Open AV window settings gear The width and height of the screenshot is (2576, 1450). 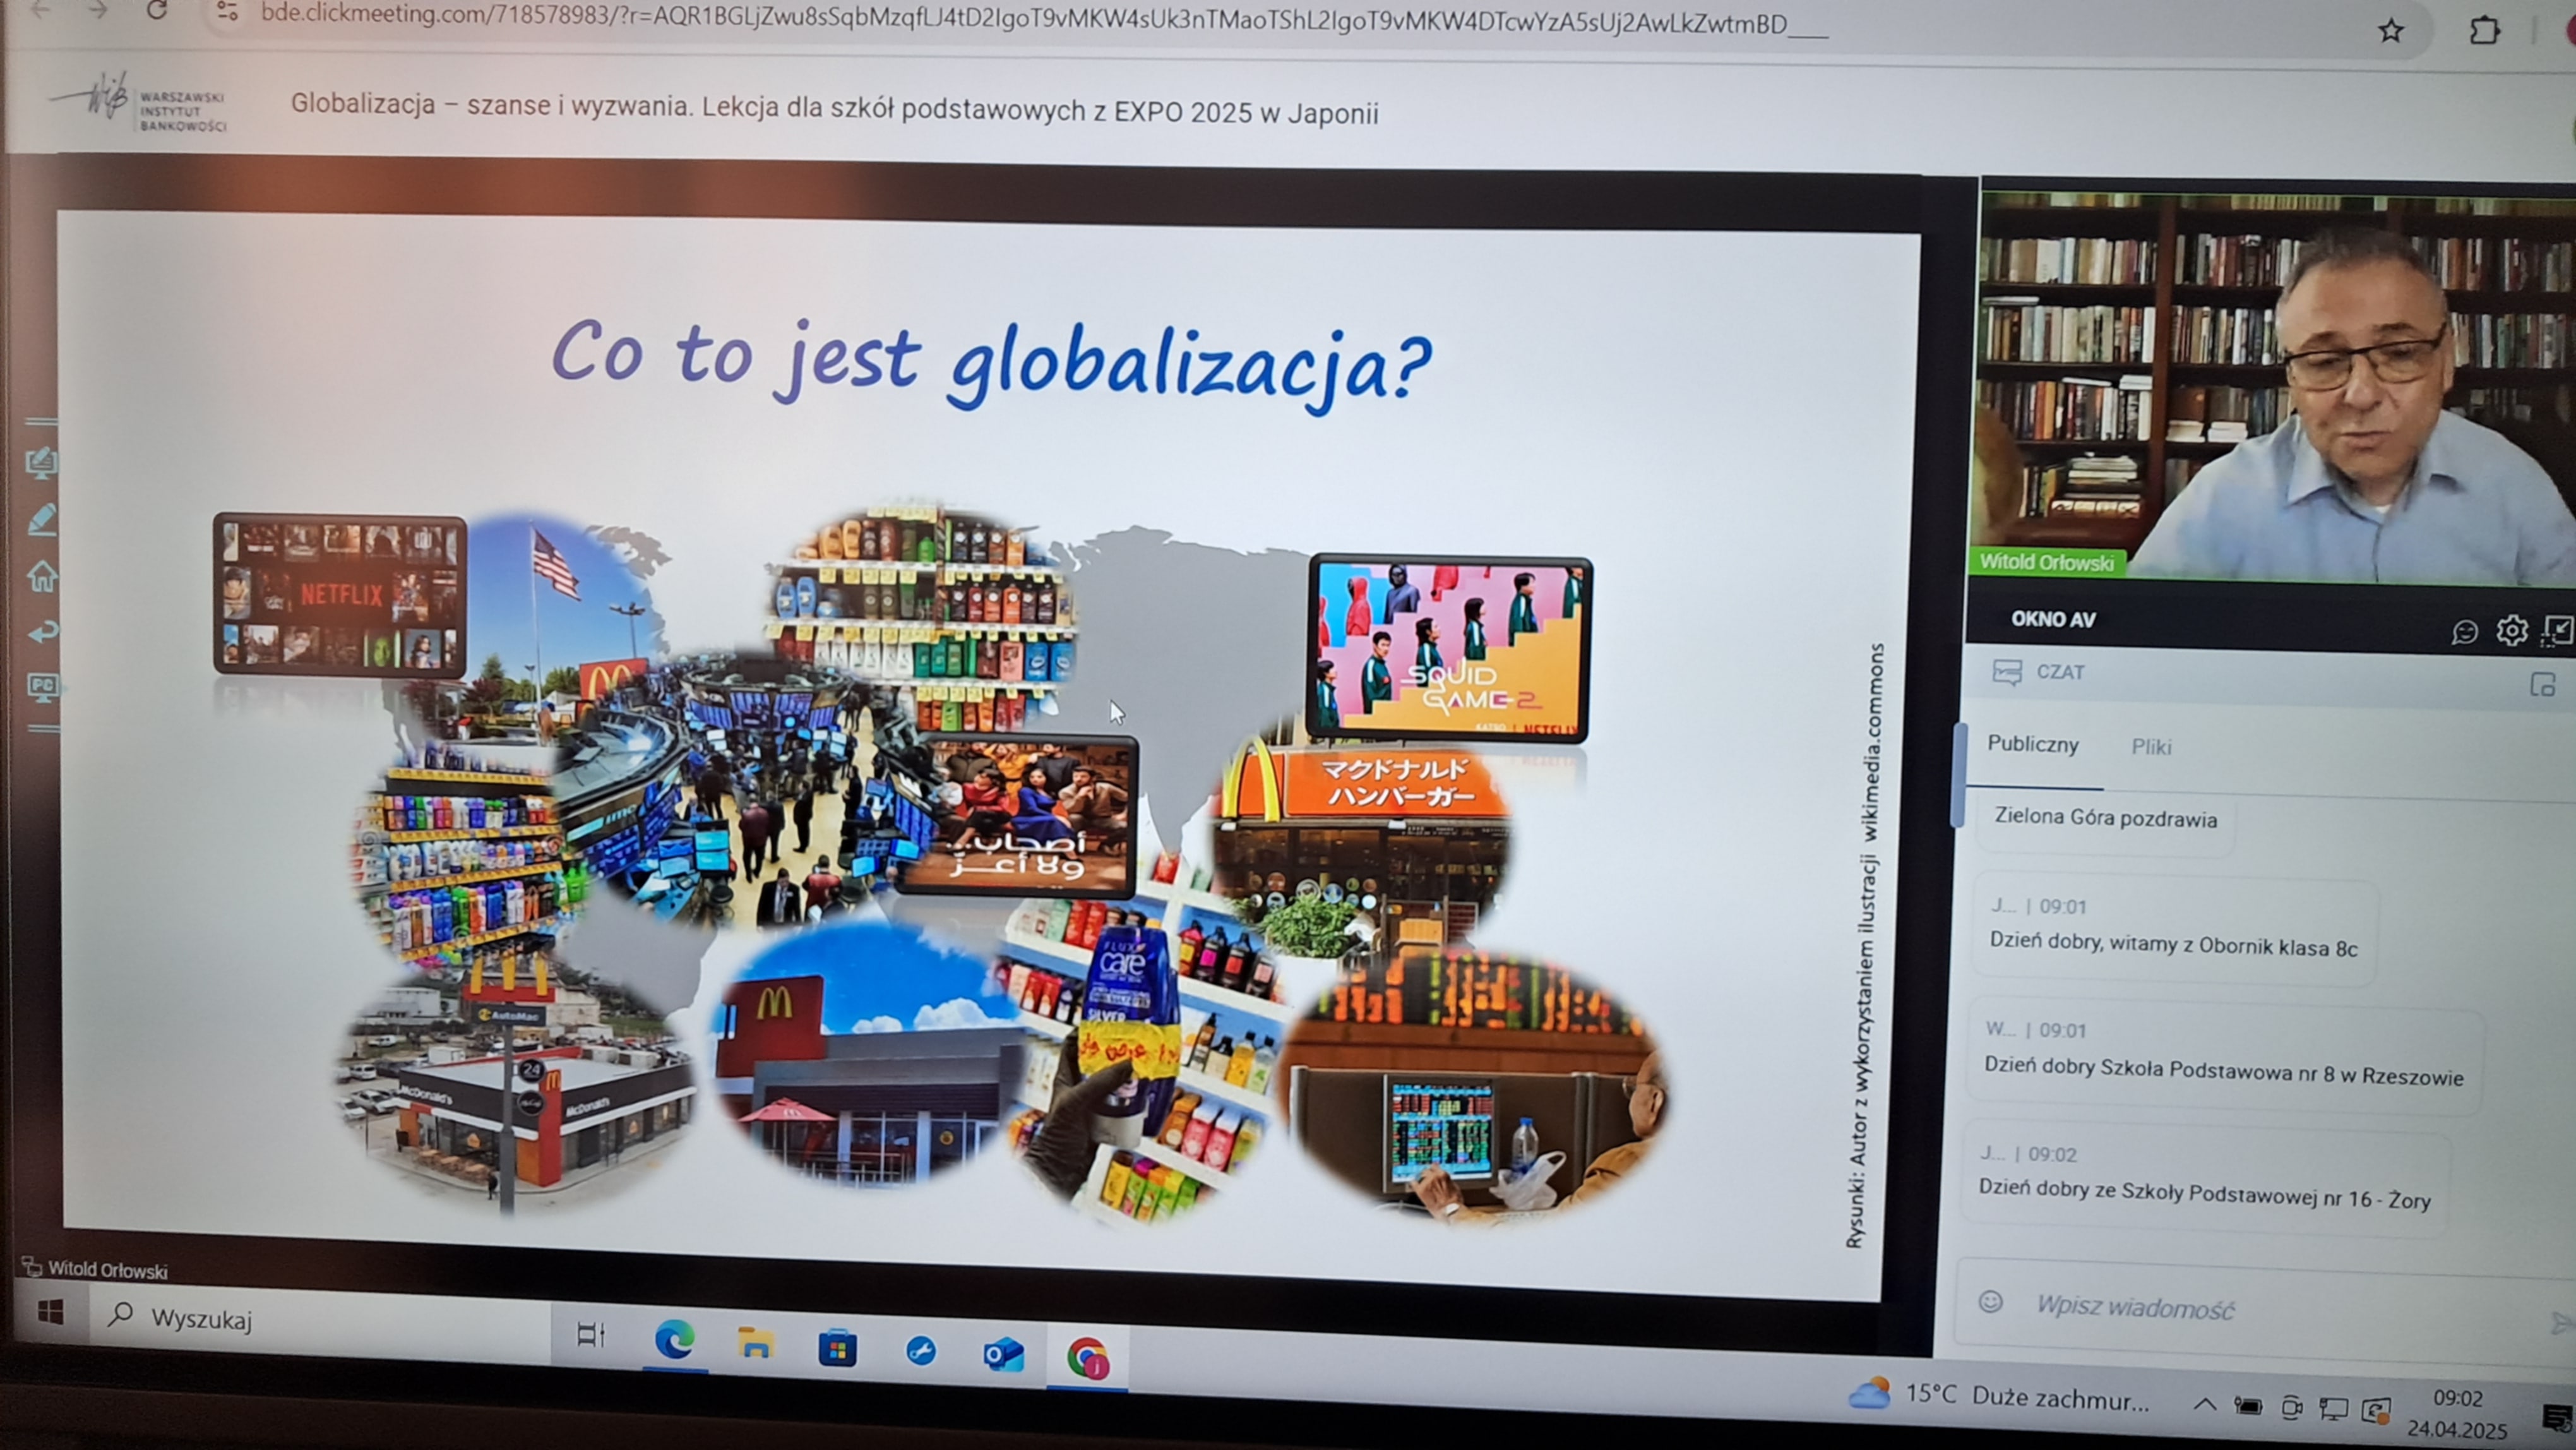[2511, 631]
